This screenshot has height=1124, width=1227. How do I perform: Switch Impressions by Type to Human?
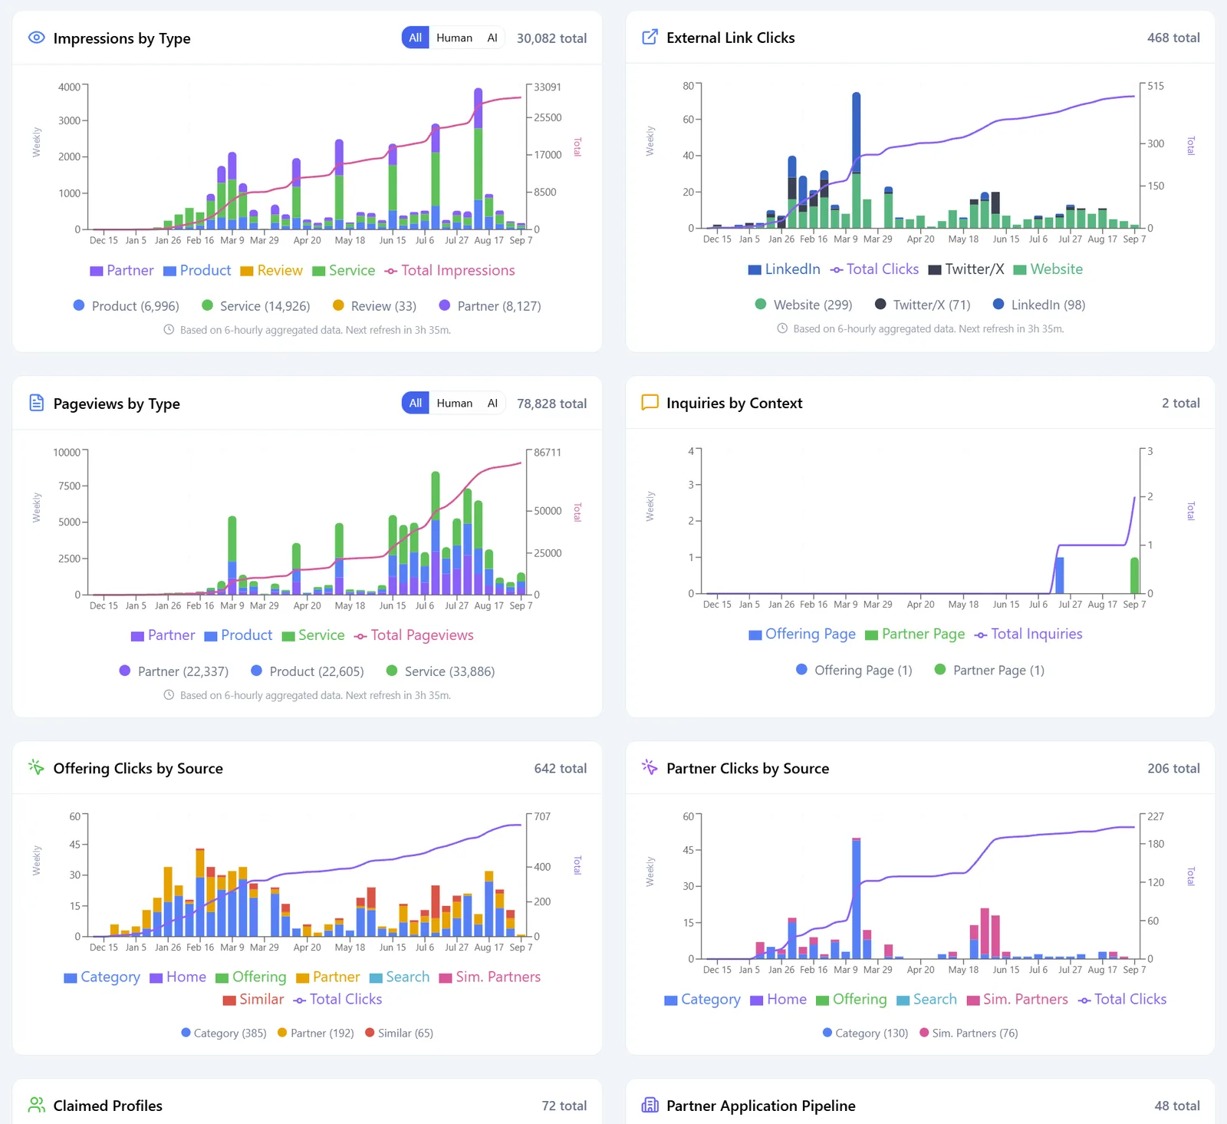pyautogui.click(x=454, y=38)
